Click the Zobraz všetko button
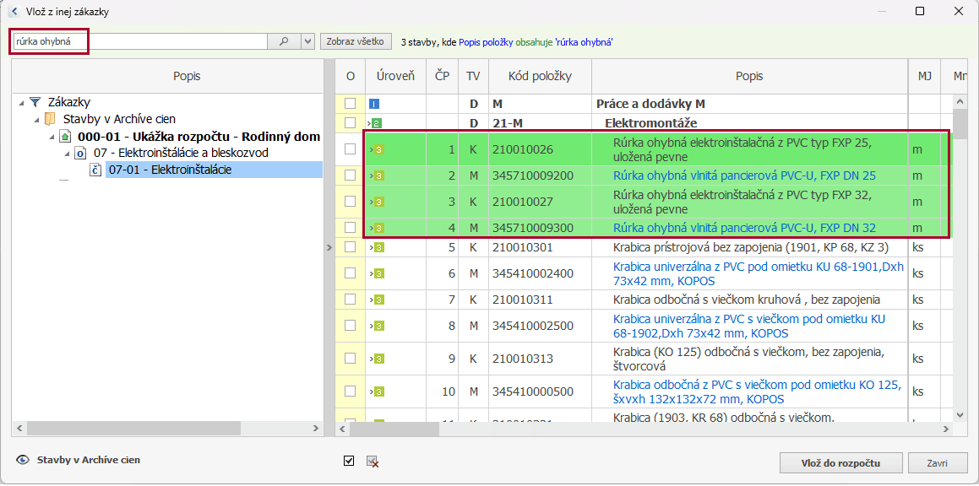Image resolution: width=979 pixels, height=486 pixels. tap(356, 41)
